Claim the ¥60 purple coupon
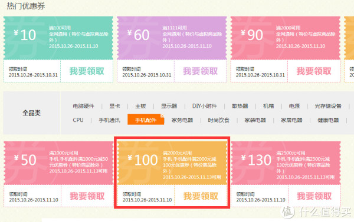Image resolution: width=354 pixels, height=222 pixels. tap(200, 71)
